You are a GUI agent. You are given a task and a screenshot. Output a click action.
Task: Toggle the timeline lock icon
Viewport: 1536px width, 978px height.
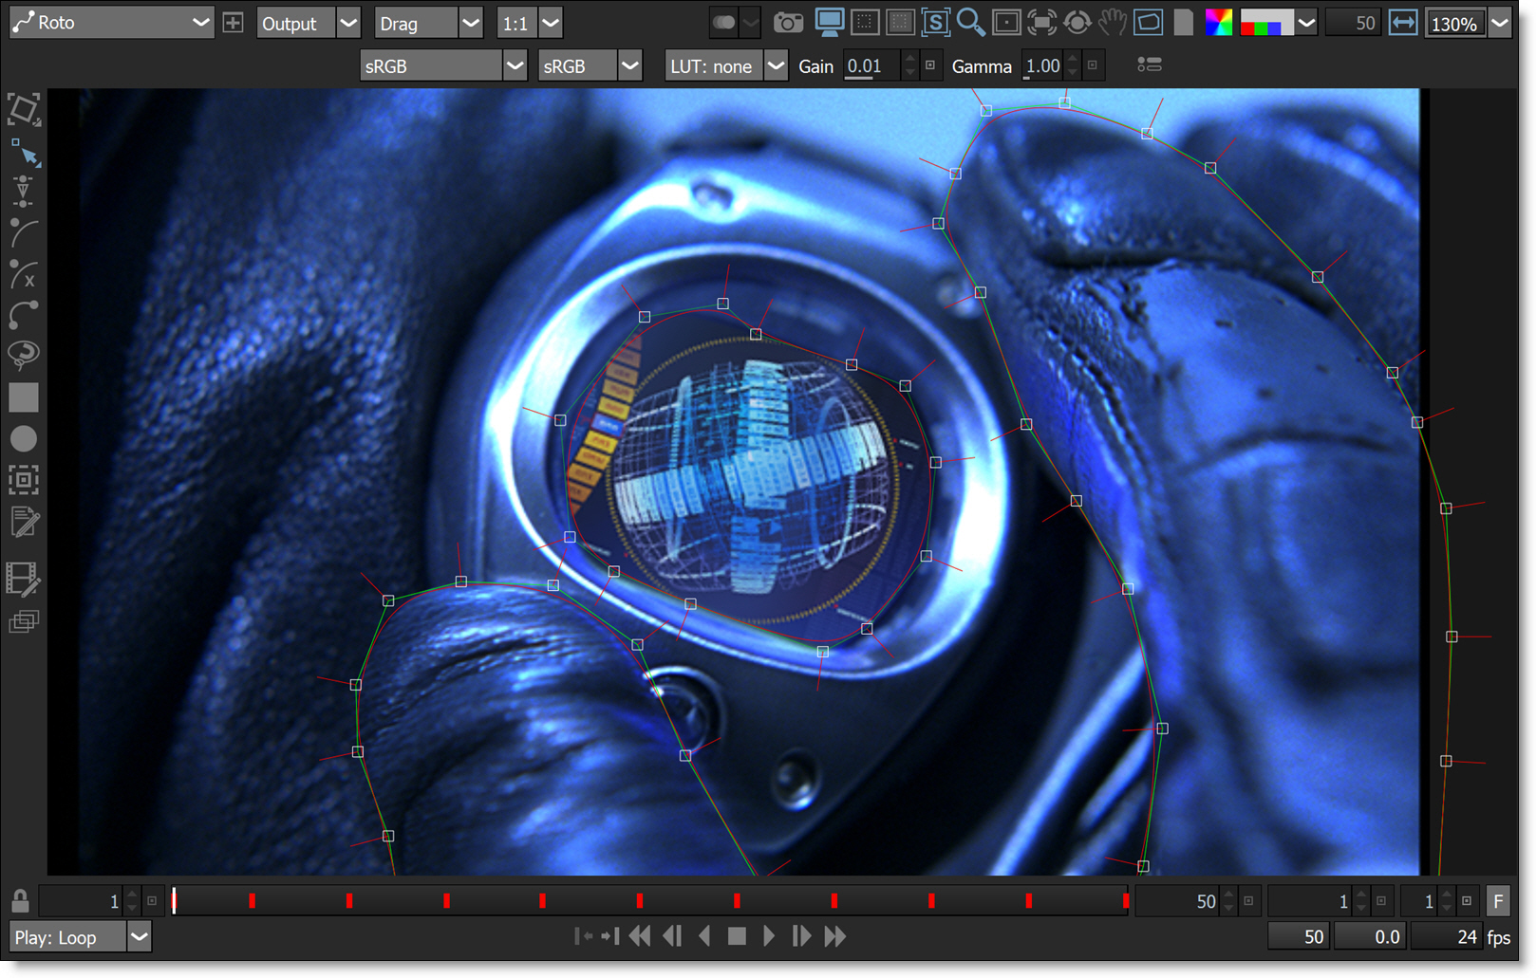[20, 900]
